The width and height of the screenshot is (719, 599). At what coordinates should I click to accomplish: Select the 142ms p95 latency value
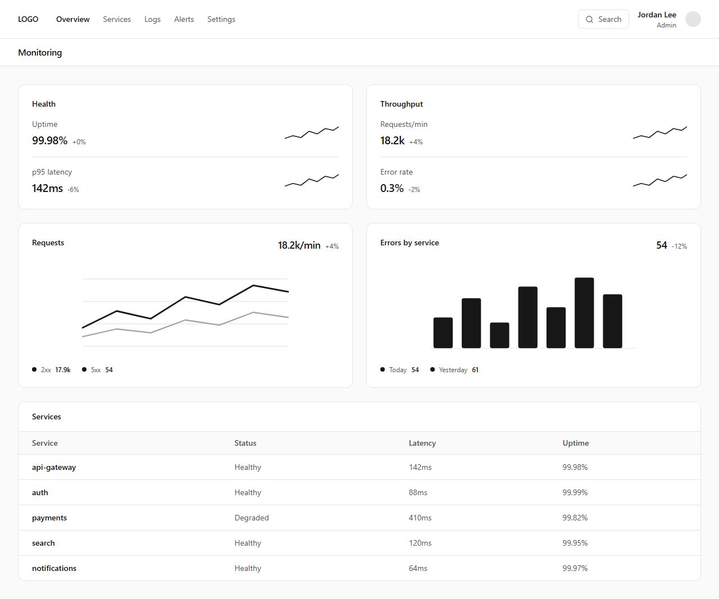point(47,188)
